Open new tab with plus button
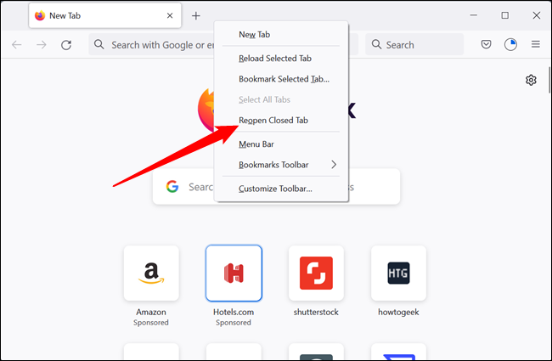The image size is (552, 361). tap(196, 15)
